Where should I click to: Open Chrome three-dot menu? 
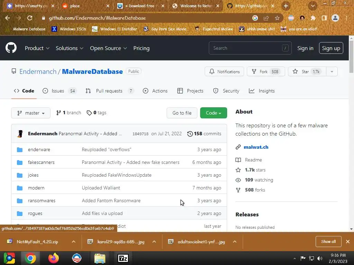[346, 18]
